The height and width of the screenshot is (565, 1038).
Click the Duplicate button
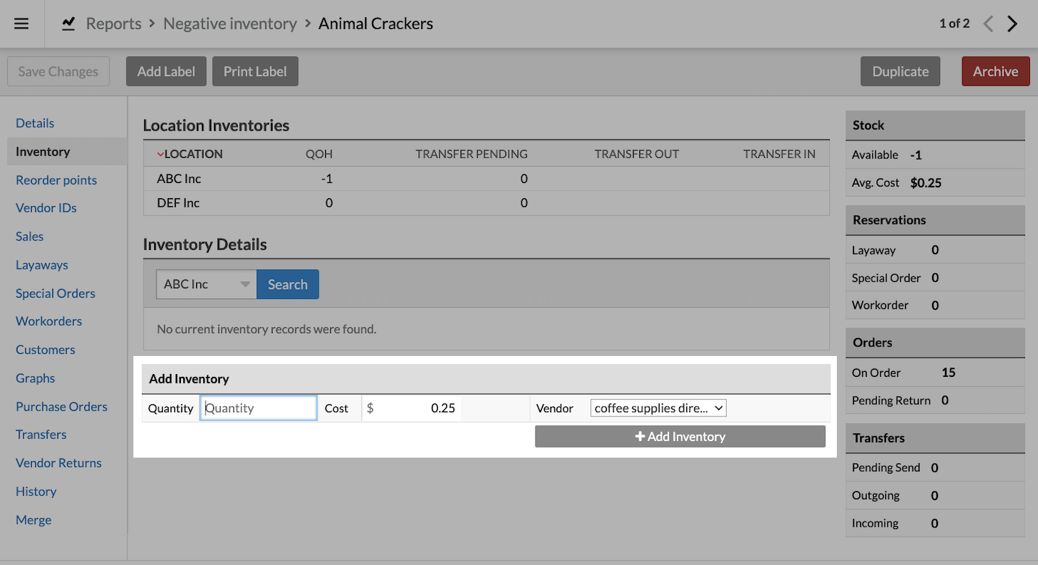click(900, 71)
